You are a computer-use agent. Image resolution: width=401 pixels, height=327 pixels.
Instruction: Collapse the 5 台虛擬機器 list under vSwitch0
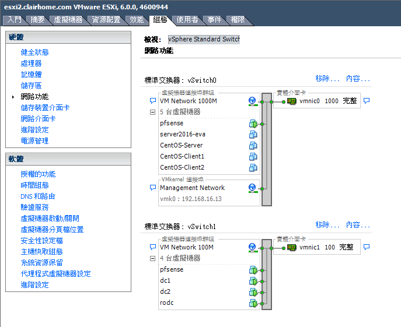tap(152, 112)
